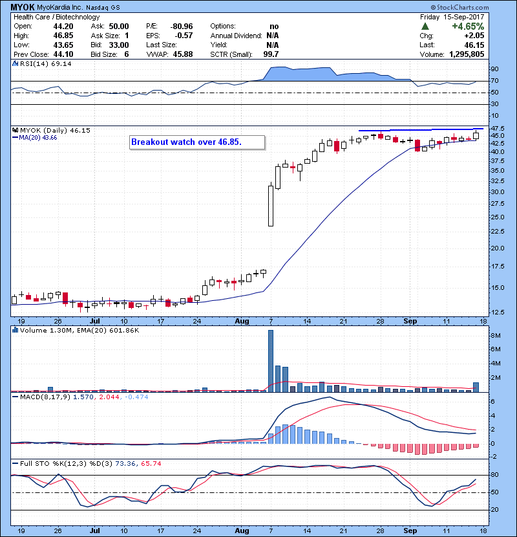The image size is (517, 537).
Task: Click the Aug label on price axis
Action: (x=242, y=322)
